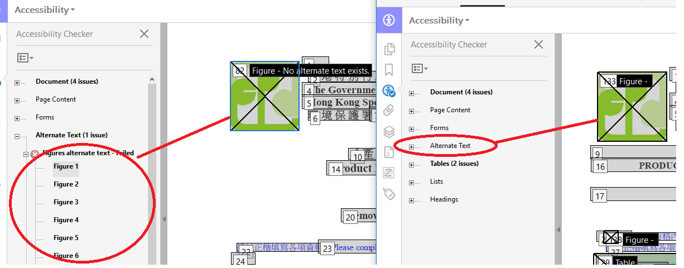The height and width of the screenshot is (268, 684).
Task: Expand the Lists node
Action: [412, 183]
